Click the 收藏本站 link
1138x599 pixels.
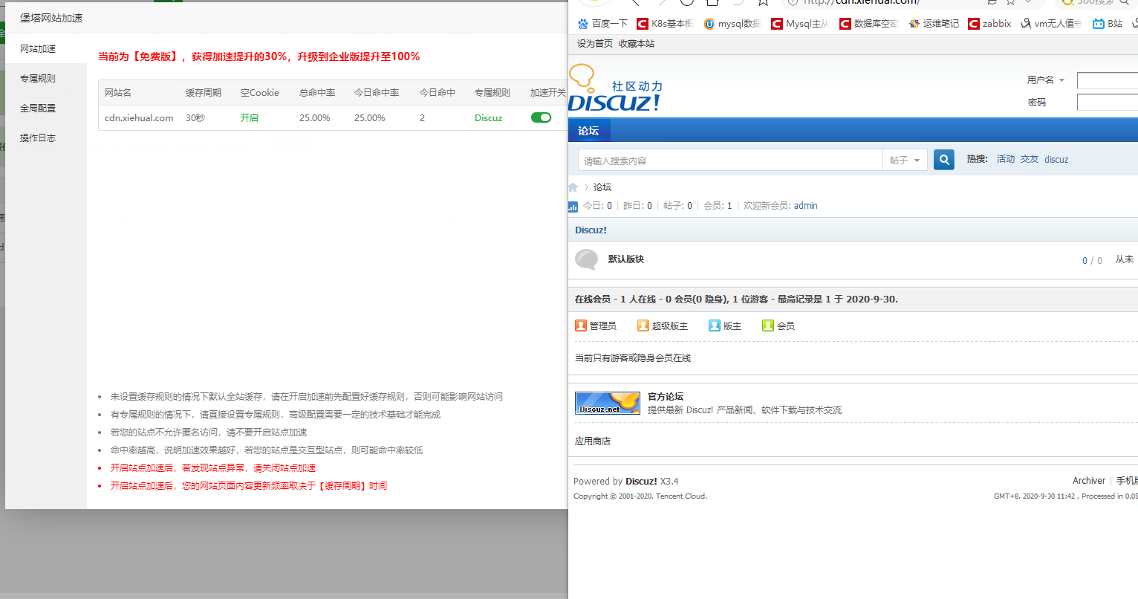[637, 44]
